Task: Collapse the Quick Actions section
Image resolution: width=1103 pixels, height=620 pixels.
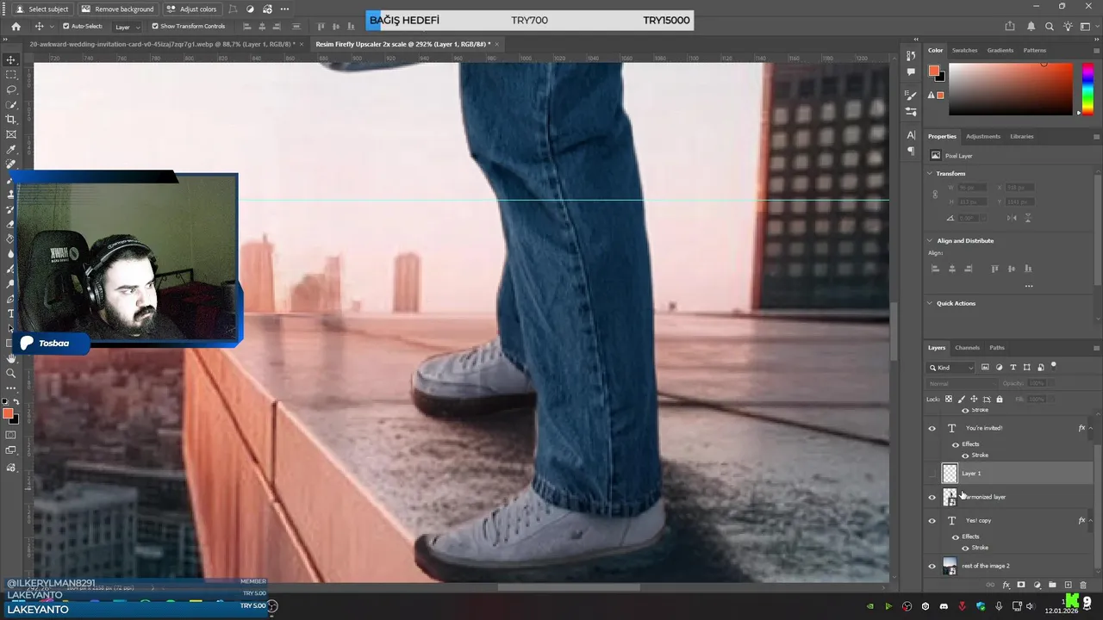Action: pyautogui.click(x=930, y=304)
